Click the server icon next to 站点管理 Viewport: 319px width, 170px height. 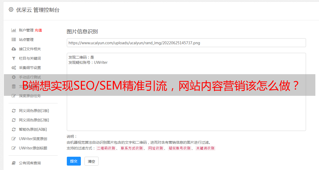(14, 40)
